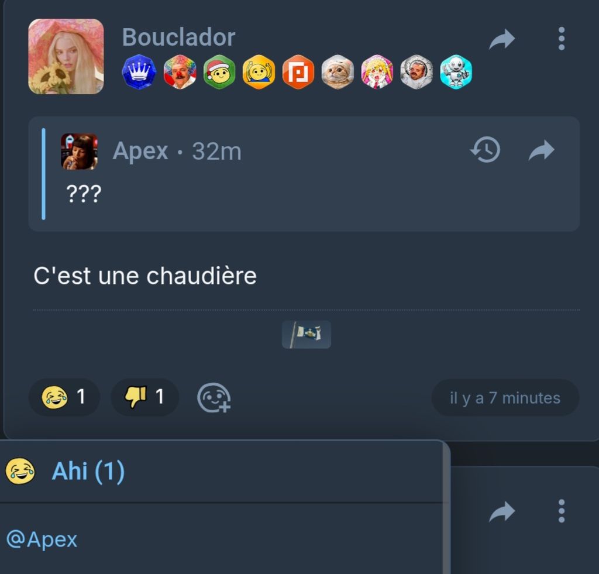Open the Bouclador username link
Viewport: 599px width, 574px height.
(178, 37)
